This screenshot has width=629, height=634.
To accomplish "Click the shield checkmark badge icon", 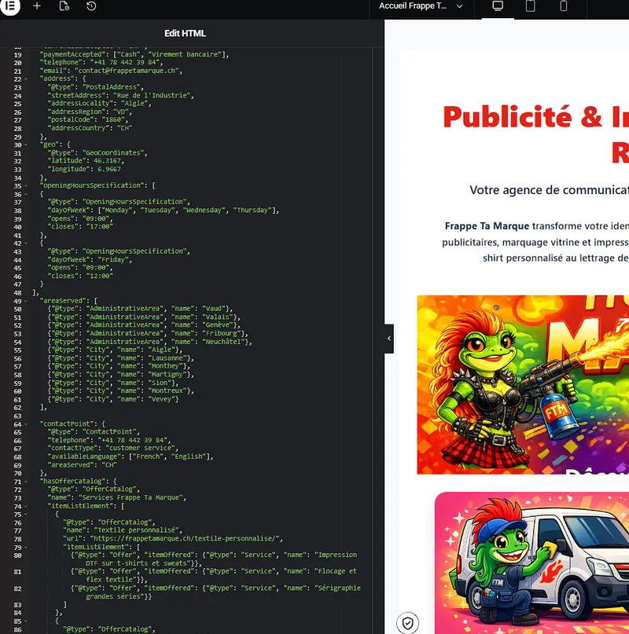I will click(x=406, y=623).
